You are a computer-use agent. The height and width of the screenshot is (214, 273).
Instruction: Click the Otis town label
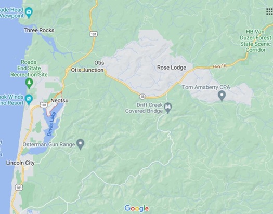[99, 63]
